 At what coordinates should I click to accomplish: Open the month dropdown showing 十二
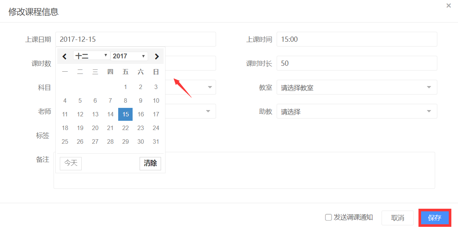tap(92, 56)
